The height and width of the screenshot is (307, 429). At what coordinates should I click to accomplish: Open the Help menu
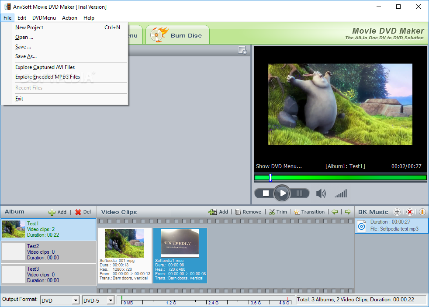[89, 18]
